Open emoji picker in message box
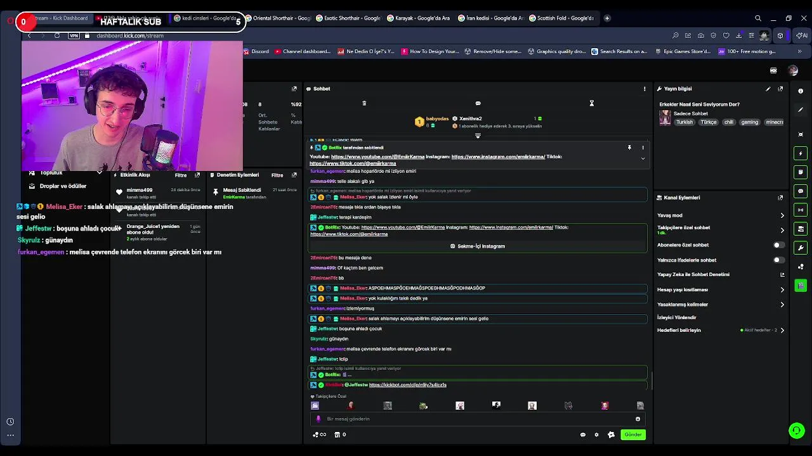 click(x=638, y=419)
